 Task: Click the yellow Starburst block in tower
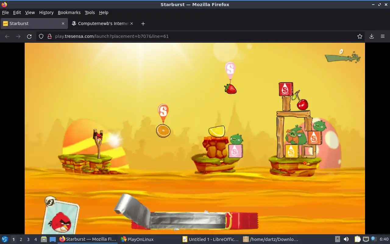coord(292,151)
